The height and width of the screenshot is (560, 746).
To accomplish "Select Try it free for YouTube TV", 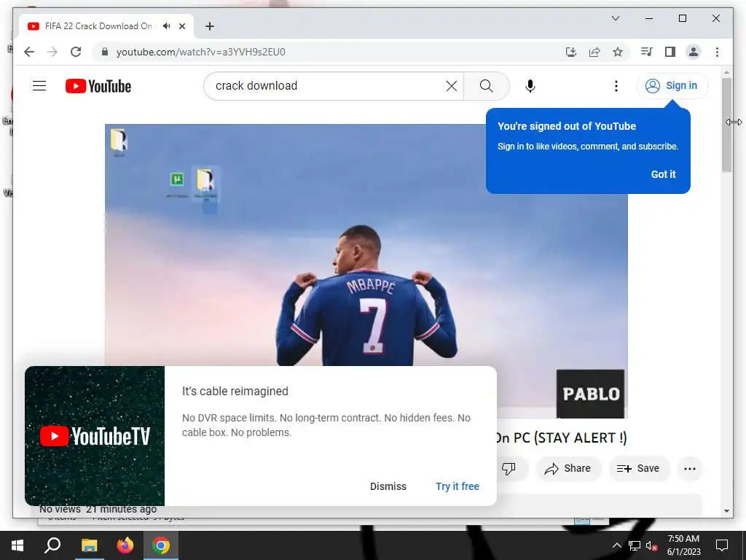I will point(458,486).
